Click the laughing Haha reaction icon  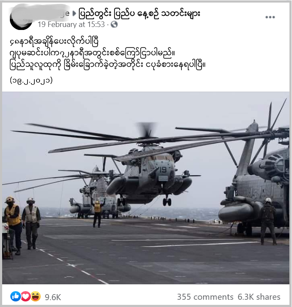click(x=36, y=296)
